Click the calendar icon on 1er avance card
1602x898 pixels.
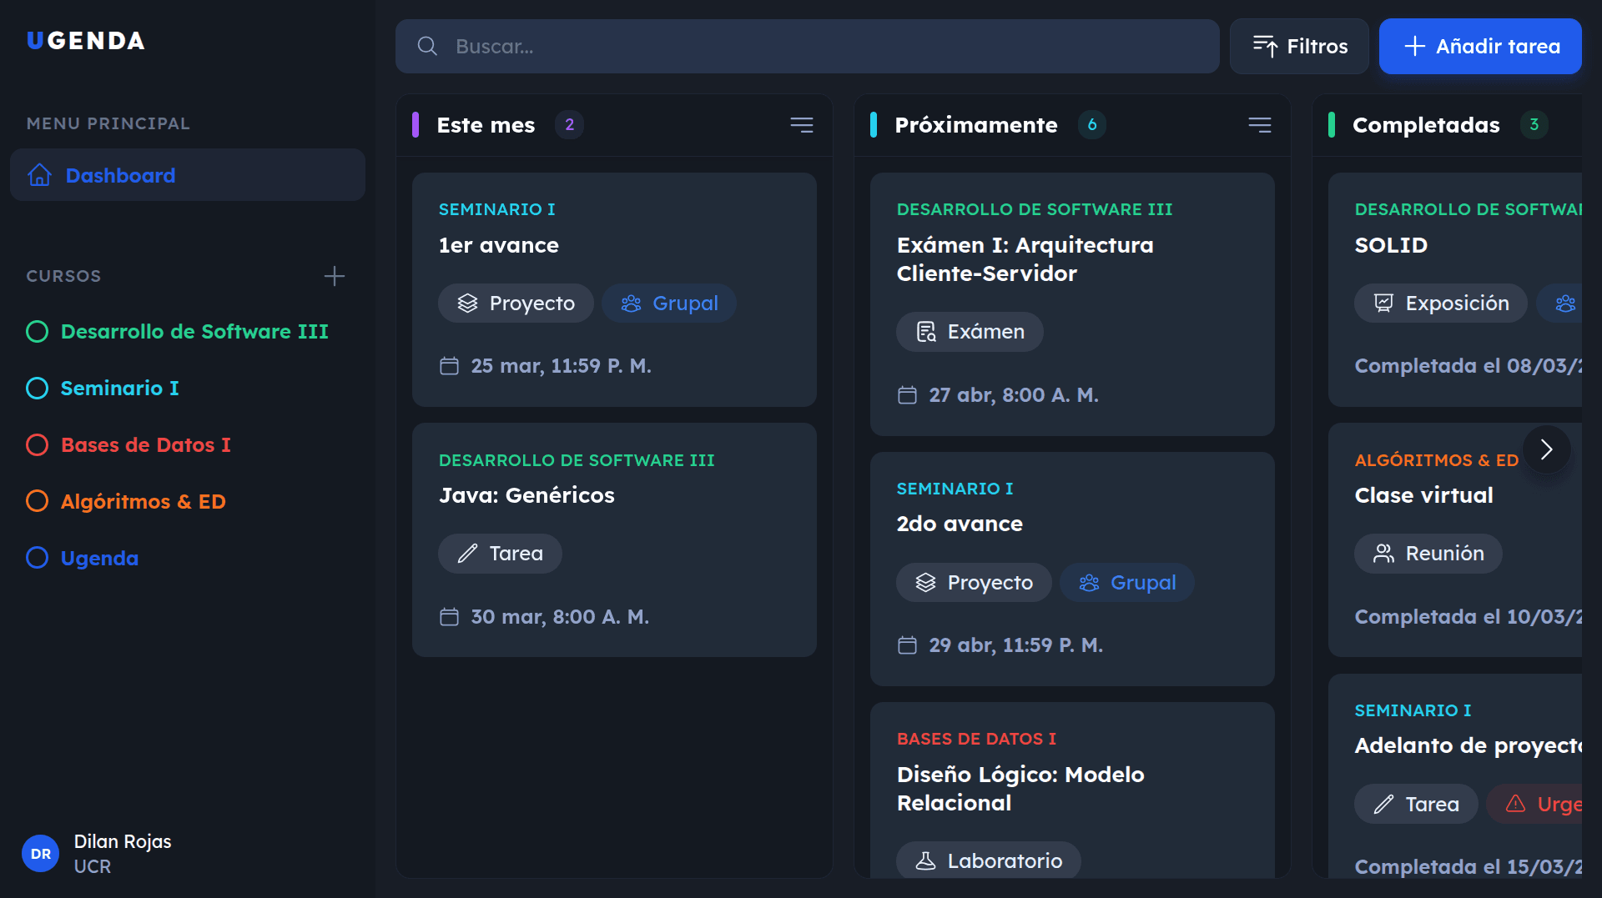450,365
